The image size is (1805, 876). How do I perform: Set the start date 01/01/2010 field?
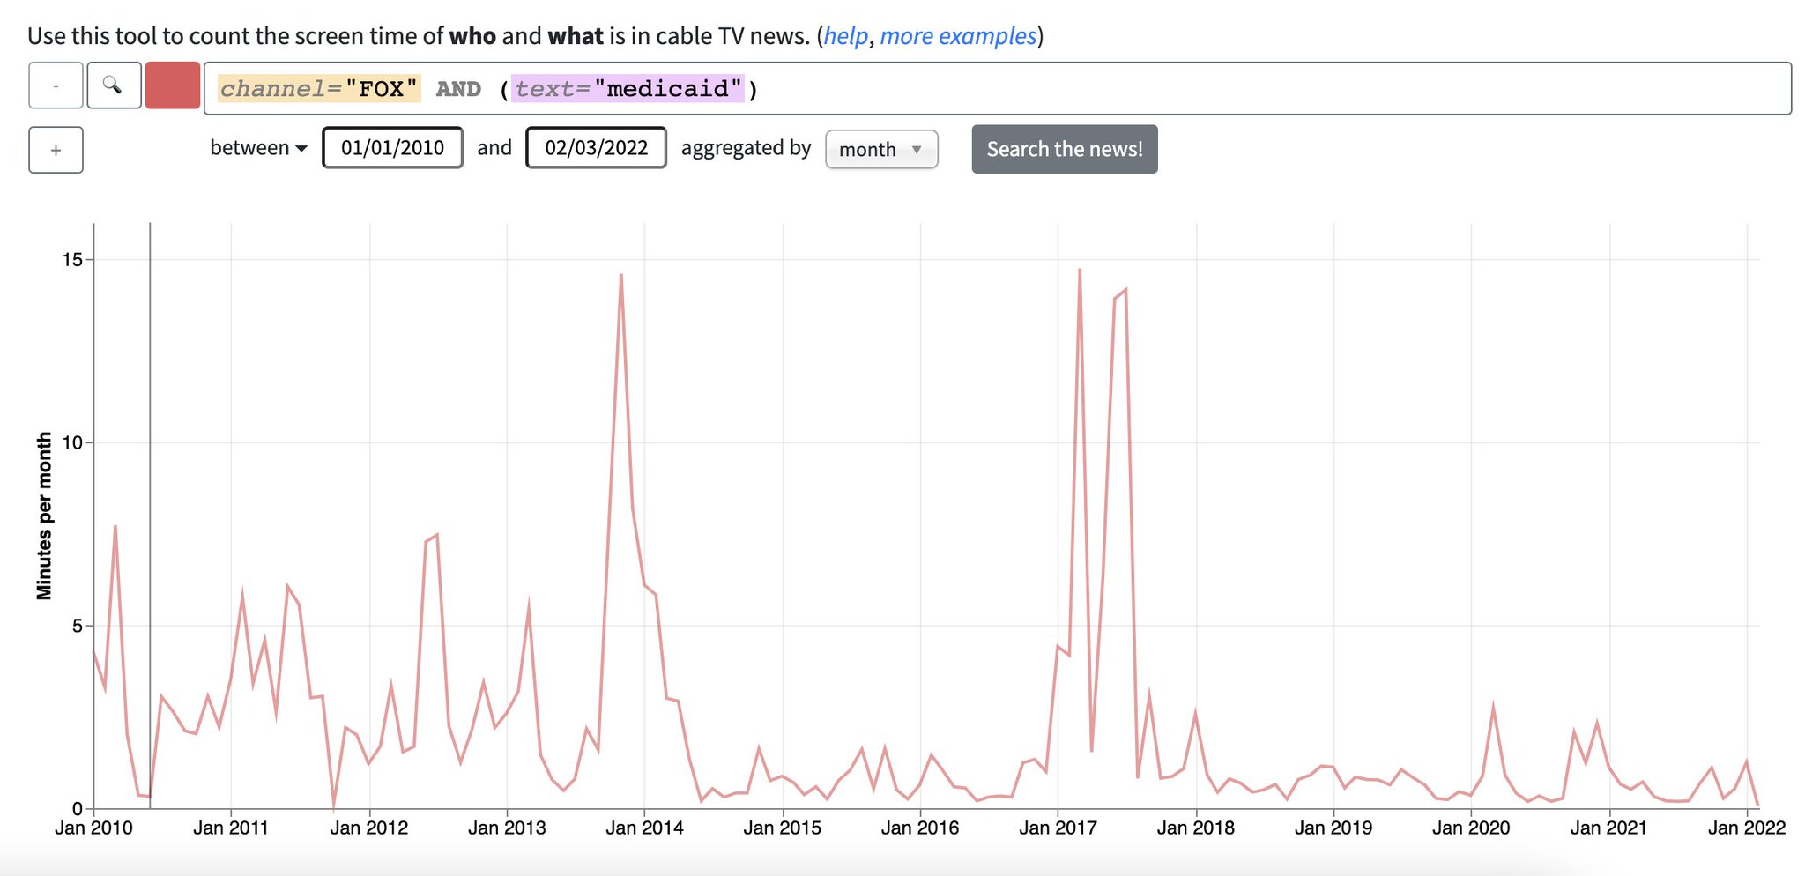[x=393, y=147]
